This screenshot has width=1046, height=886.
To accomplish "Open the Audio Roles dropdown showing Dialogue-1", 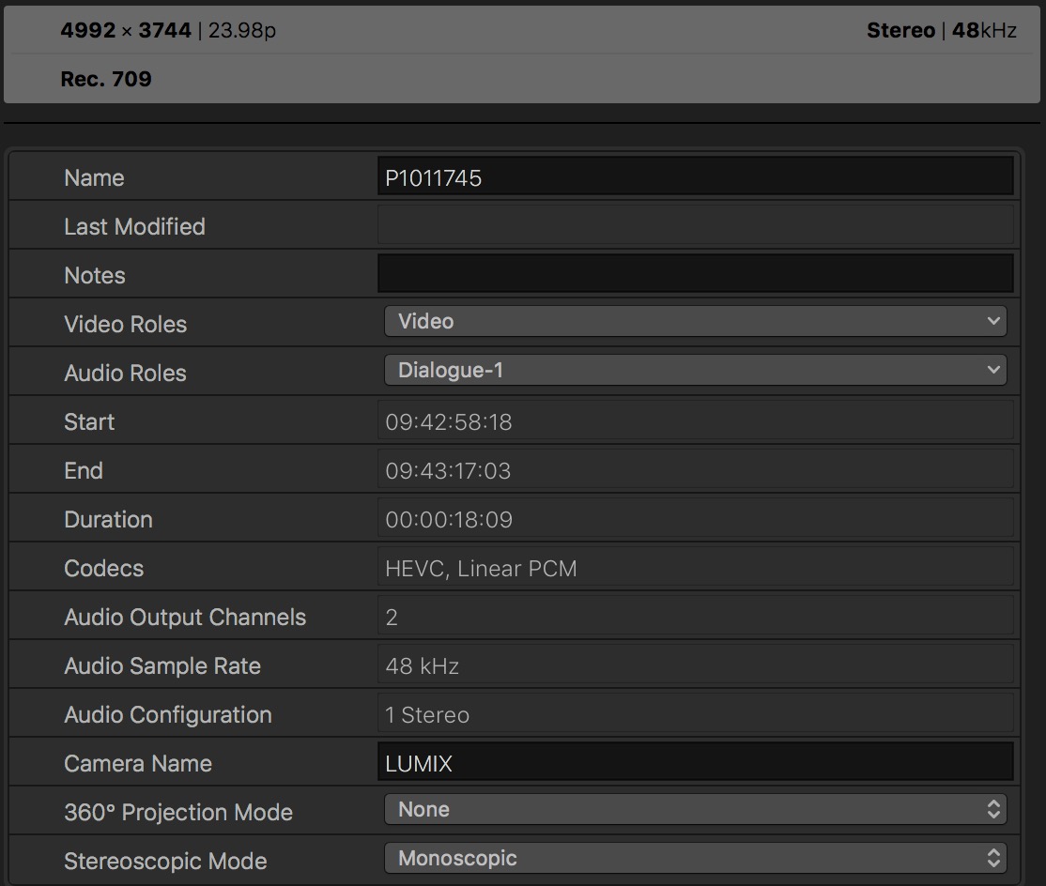I will [695, 371].
